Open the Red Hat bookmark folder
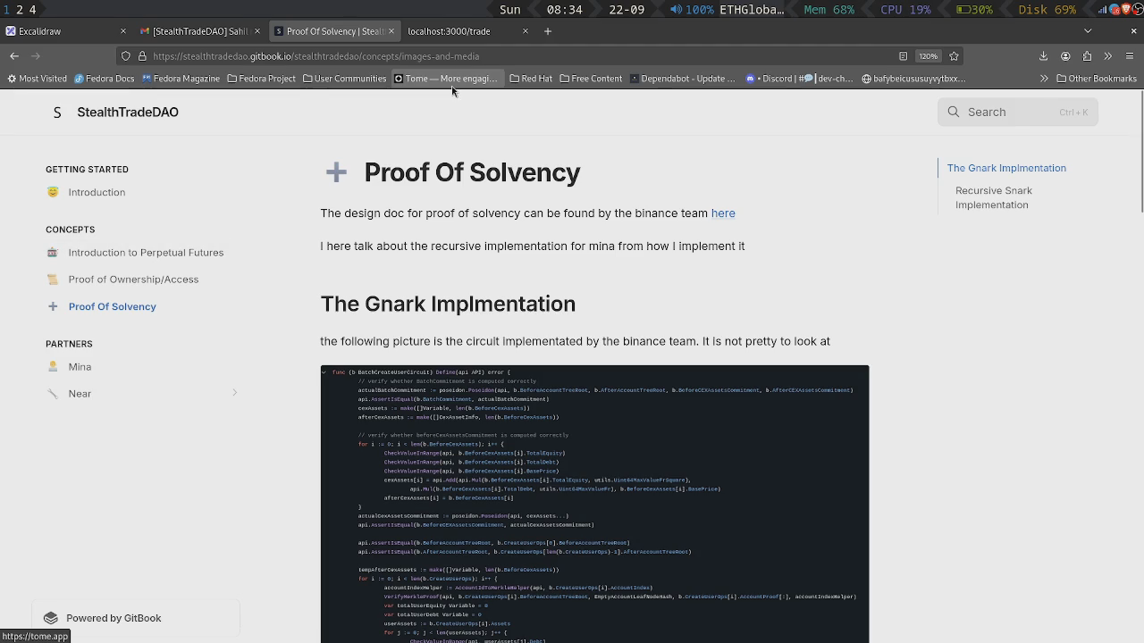 pyautogui.click(x=531, y=79)
